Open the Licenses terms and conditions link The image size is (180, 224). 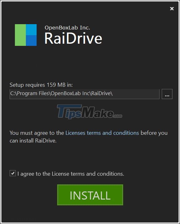[x=102, y=133]
